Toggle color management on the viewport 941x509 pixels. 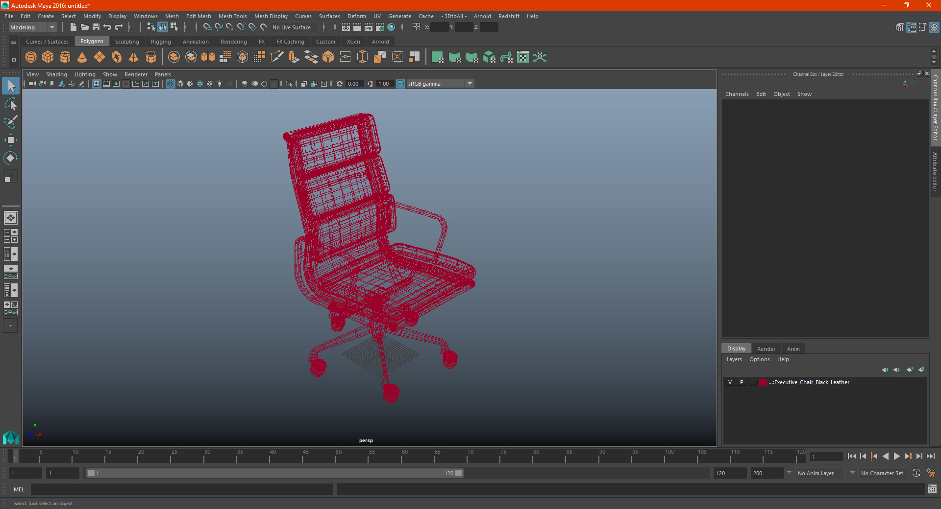click(x=400, y=84)
